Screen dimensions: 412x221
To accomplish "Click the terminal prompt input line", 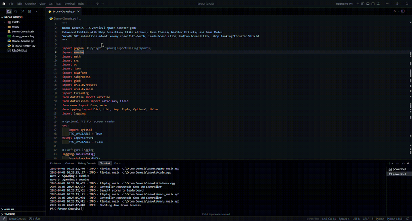I will 67,209.
